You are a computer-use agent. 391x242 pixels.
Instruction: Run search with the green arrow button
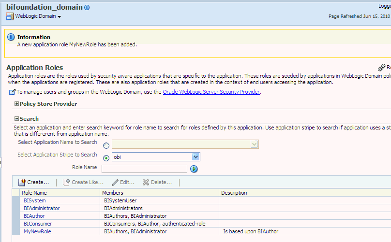point(194,169)
